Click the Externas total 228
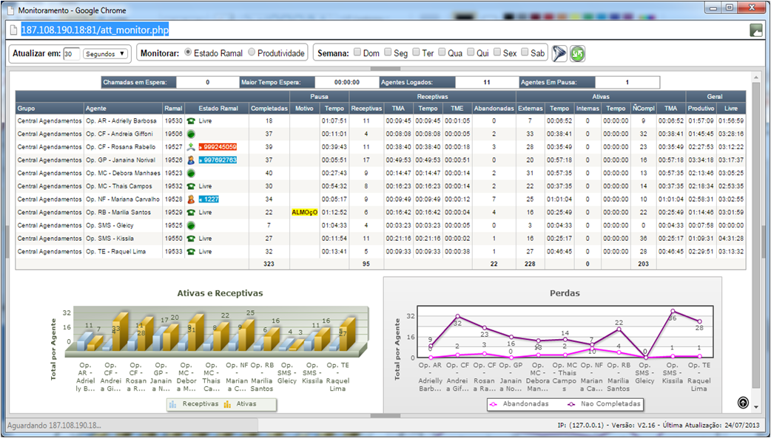 point(530,264)
